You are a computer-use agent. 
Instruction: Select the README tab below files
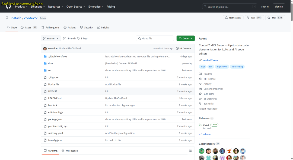(51, 151)
